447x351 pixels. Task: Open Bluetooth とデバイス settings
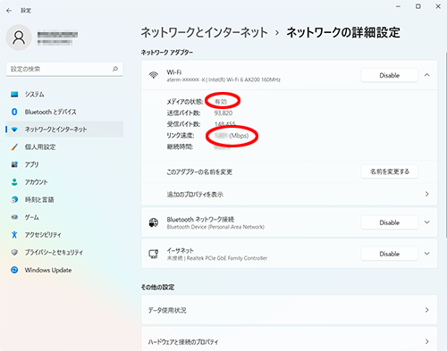(64, 112)
